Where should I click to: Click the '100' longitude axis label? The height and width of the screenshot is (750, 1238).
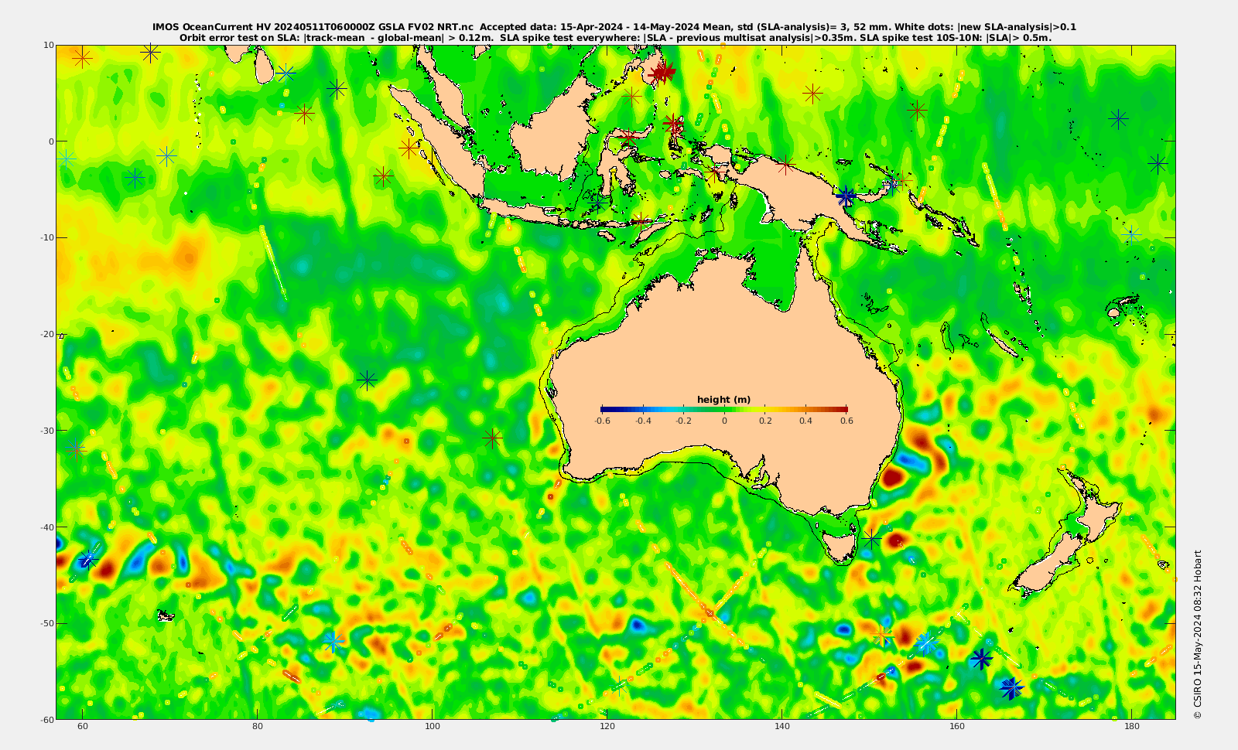(433, 727)
